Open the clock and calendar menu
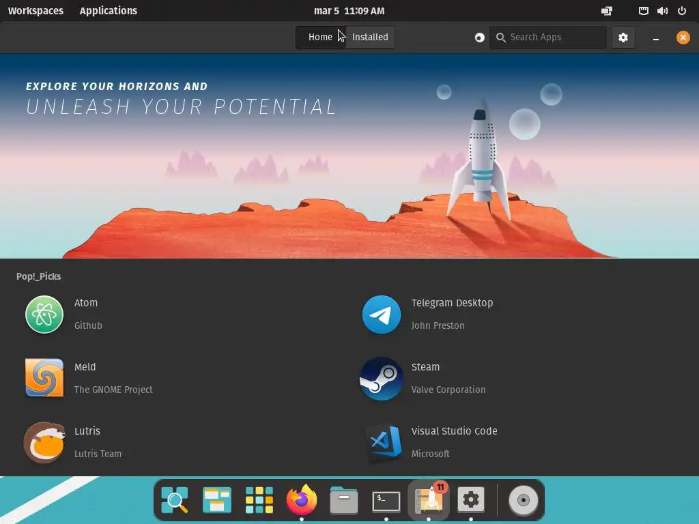 tap(349, 11)
